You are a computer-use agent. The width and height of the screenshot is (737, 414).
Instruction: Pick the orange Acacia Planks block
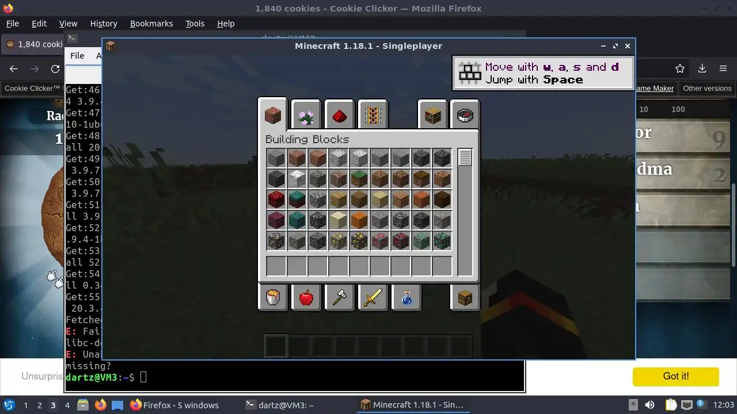[x=421, y=200]
